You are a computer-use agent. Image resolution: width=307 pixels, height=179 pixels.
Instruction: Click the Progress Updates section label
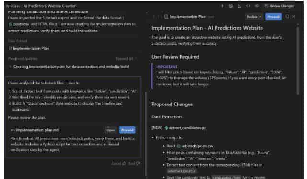23,59
